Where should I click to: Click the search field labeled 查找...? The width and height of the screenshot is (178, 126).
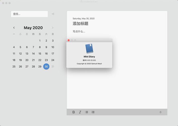pos(29,14)
